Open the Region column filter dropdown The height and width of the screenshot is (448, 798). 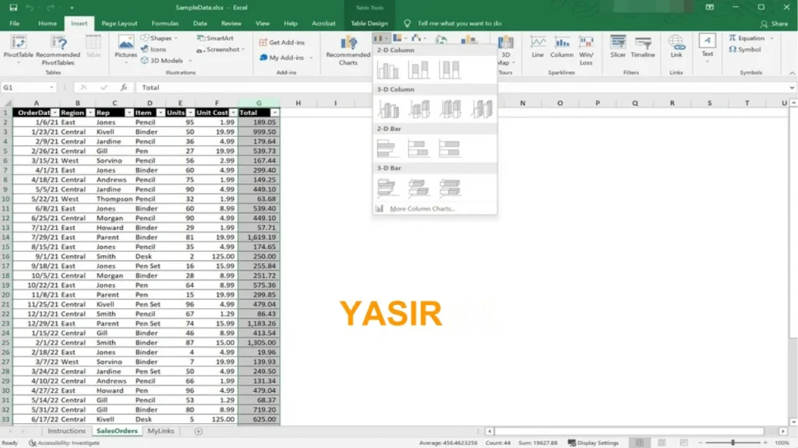point(90,113)
